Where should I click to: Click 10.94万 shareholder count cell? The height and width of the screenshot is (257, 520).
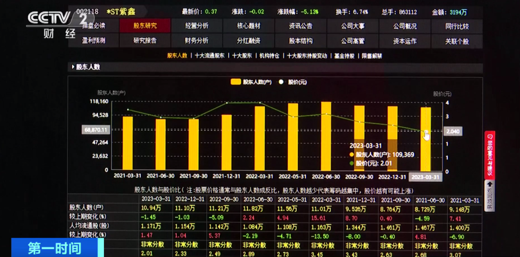[151, 208]
